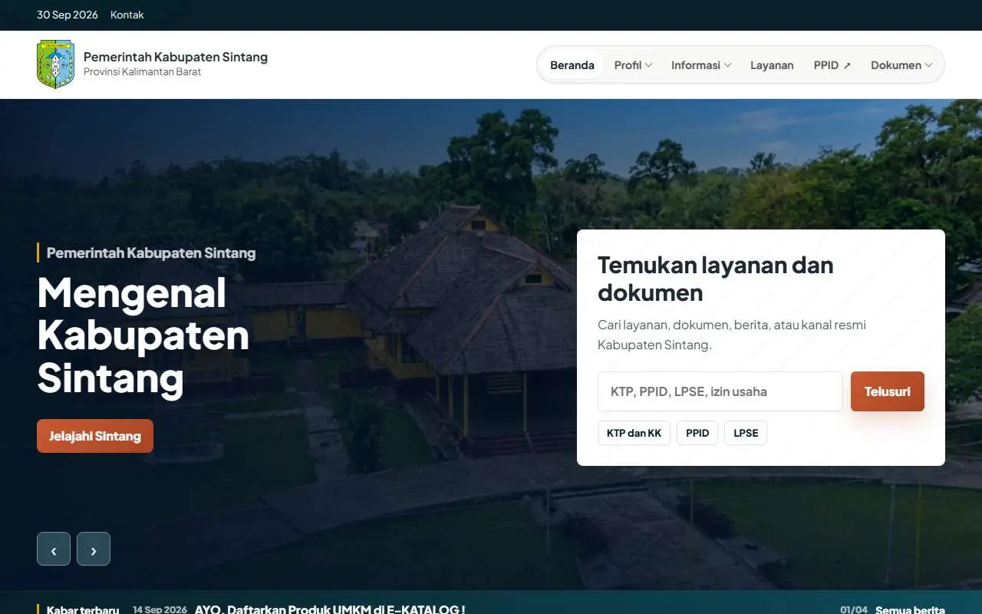982x614 pixels.
Task: Click the Kabupaten Sintang crest logo
Action: [56, 64]
